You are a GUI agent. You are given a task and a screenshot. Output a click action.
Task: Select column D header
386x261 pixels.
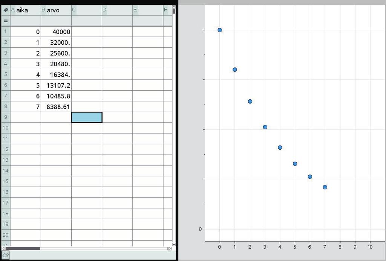coord(117,10)
